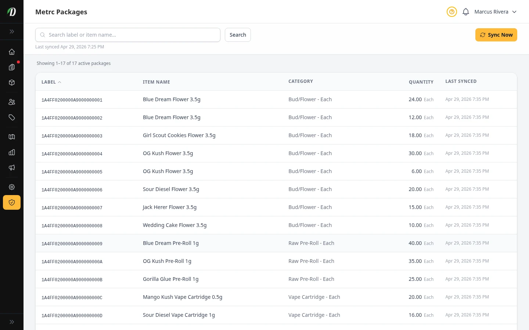The image size is (529, 330).
Task: Click the megaphone Promotions icon
Action: (12, 168)
